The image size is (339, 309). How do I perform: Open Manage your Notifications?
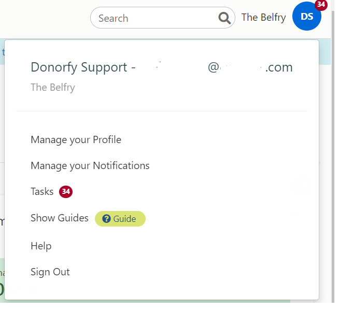(x=90, y=165)
